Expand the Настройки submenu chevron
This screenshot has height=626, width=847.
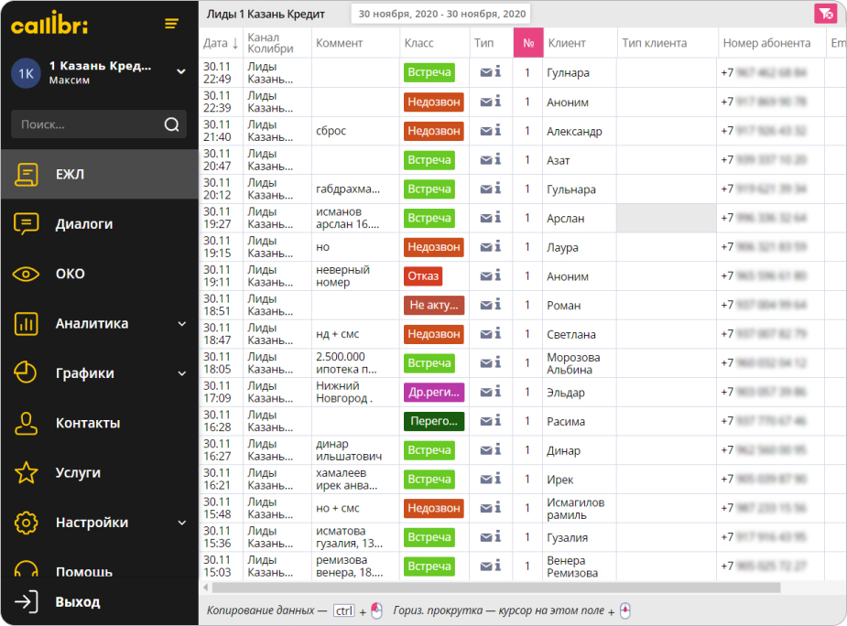click(x=181, y=523)
